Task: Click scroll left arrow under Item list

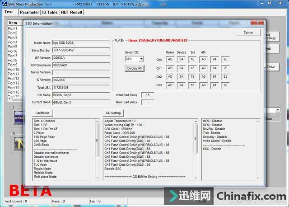Action: point(10,99)
